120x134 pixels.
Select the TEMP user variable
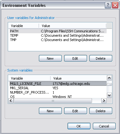click(14, 35)
